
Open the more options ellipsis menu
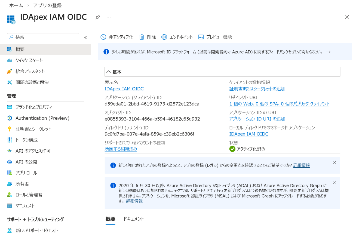tap(109, 17)
